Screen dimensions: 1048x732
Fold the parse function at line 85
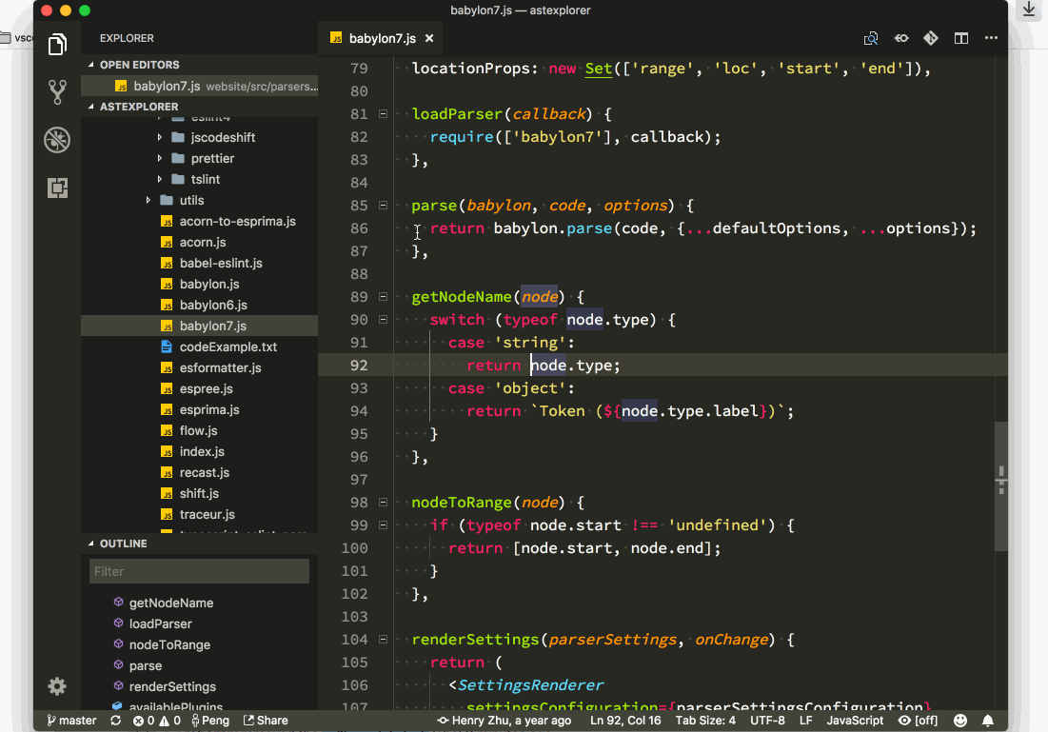[x=383, y=205]
